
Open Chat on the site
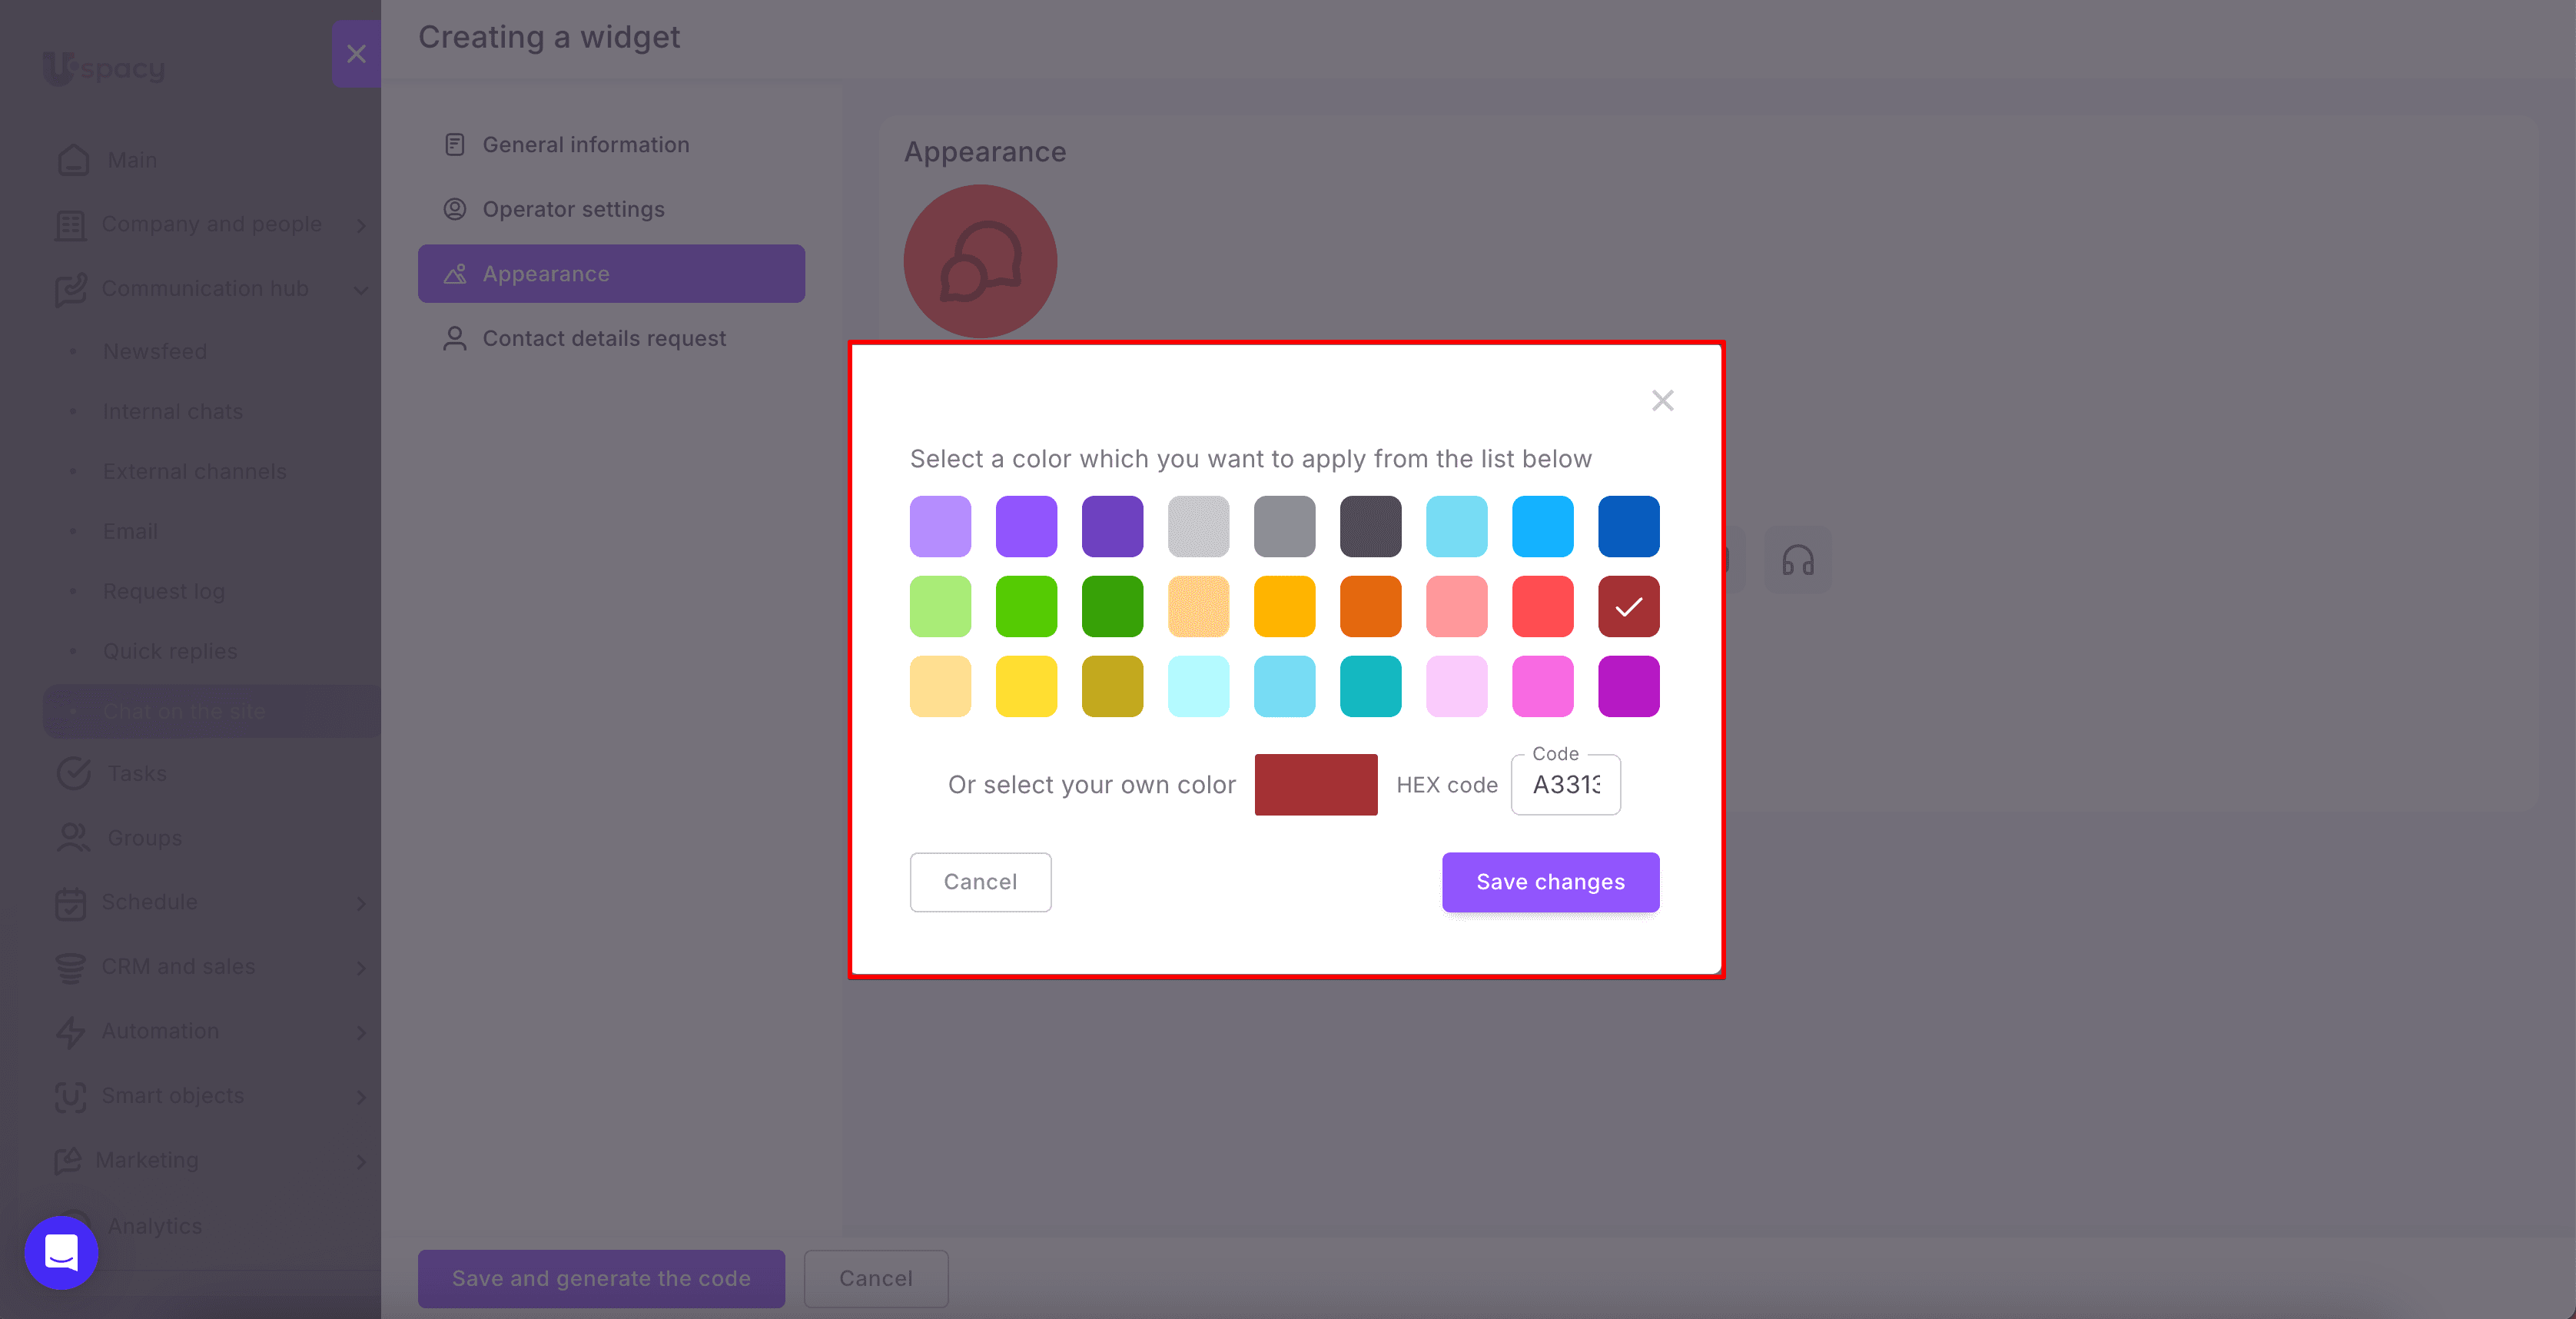pos(212,712)
